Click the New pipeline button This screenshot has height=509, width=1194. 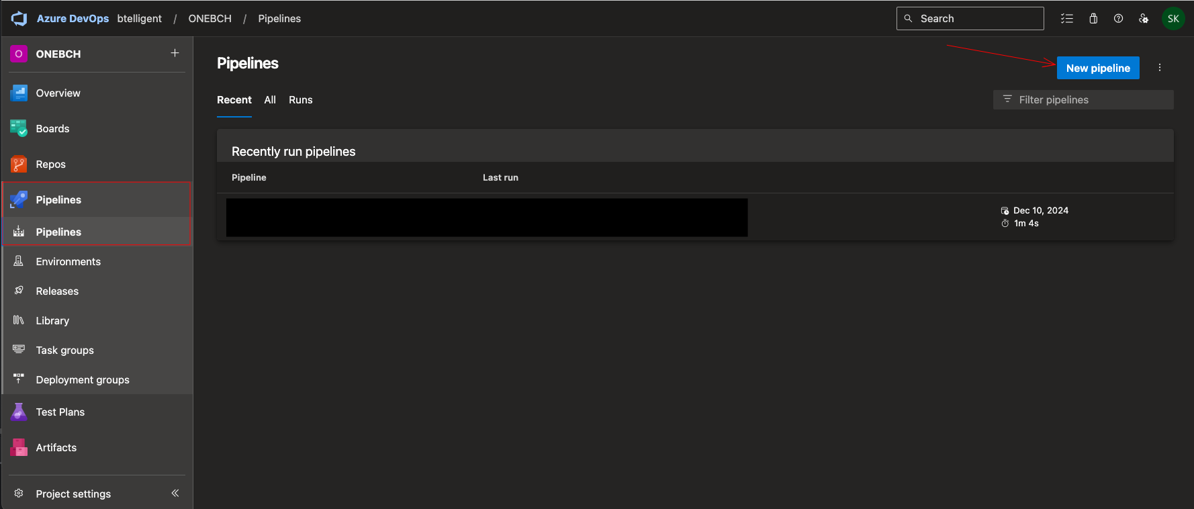[x=1097, y=68]
